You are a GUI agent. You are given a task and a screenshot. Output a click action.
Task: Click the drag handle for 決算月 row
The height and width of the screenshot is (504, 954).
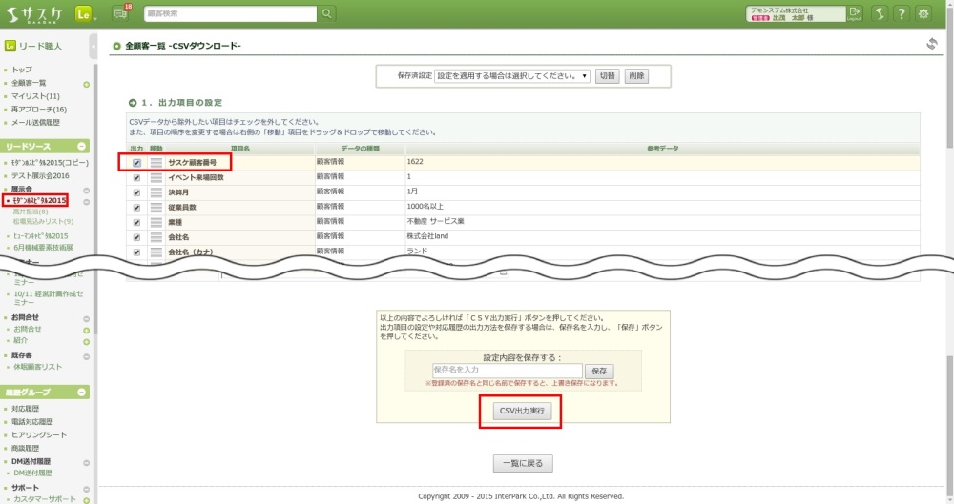[x=156, y=192]
